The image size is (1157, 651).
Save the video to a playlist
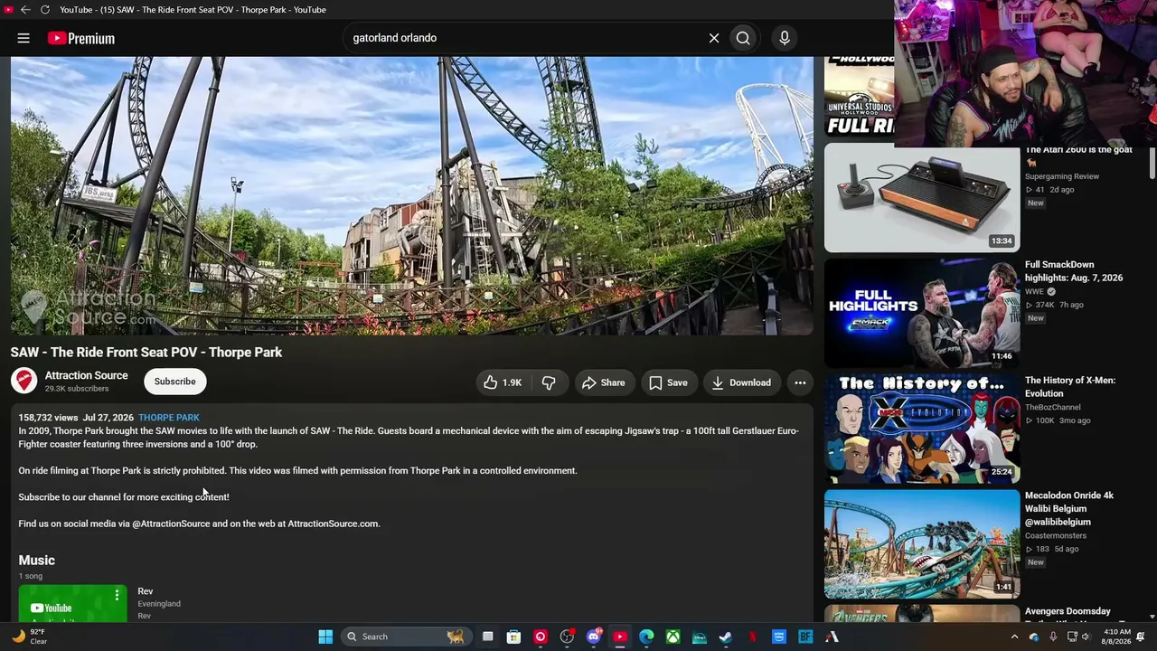coord(668,382)
